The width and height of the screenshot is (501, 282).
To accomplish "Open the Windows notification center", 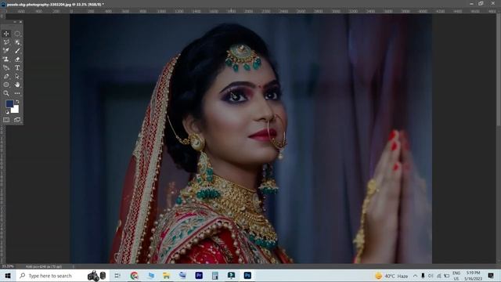I will 491,276.
